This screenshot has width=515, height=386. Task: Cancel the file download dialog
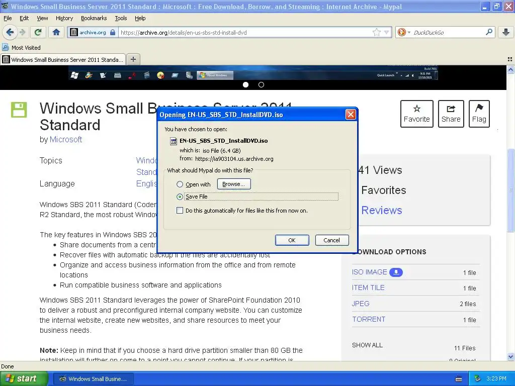331,240
